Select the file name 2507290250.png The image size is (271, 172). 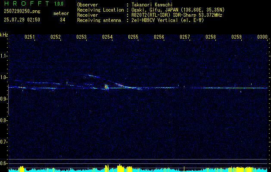pos(22,12)
